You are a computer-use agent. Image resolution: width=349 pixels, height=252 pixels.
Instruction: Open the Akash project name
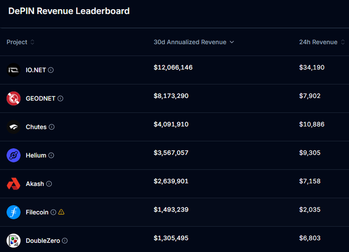(x=35, y=184)
